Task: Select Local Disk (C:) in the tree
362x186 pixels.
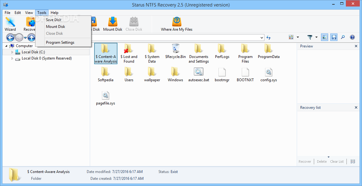Action: 33,52
